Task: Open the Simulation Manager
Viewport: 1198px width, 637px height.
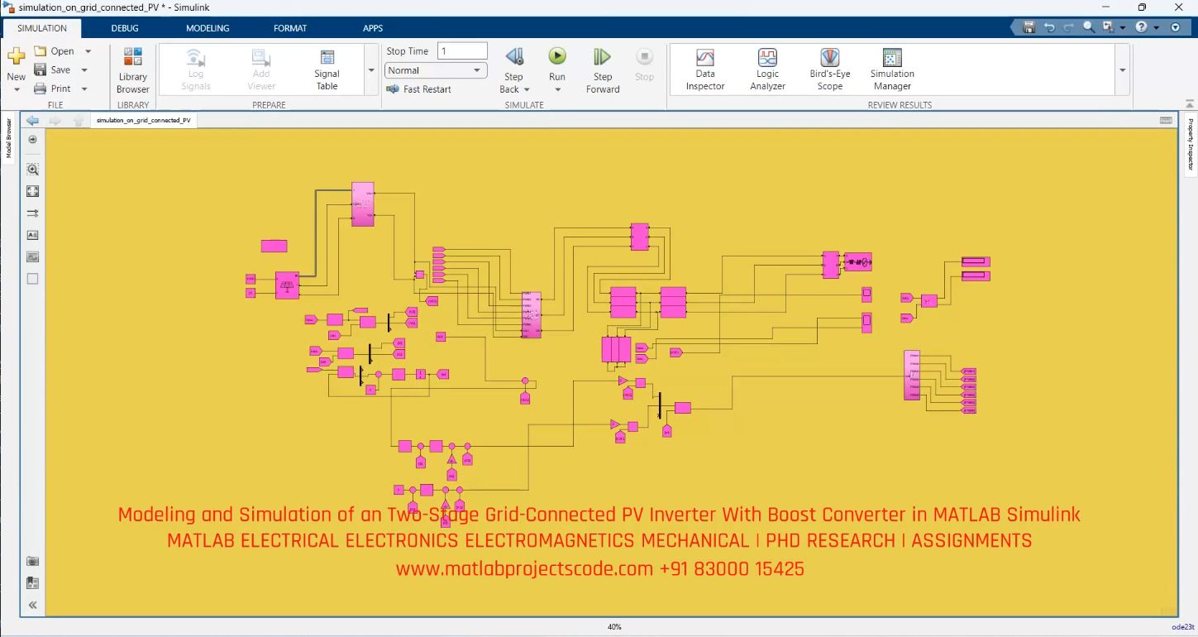Action: [x=890, y=69]
